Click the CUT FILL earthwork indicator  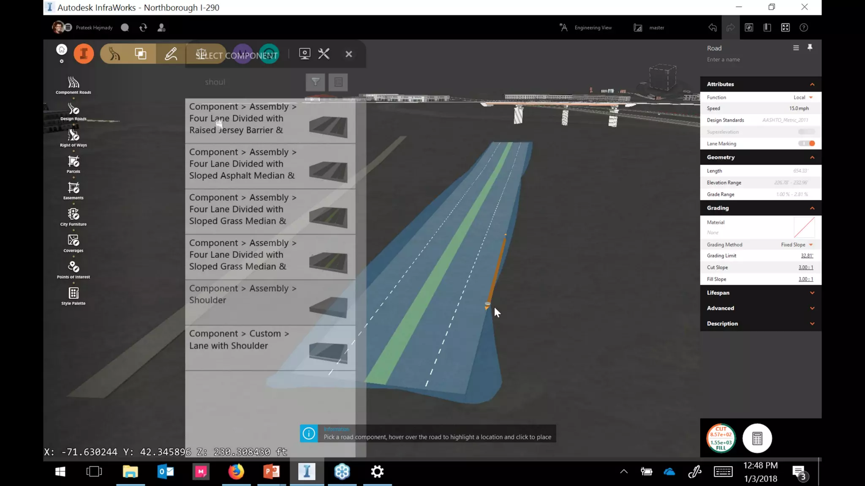(x=721, y=439)
